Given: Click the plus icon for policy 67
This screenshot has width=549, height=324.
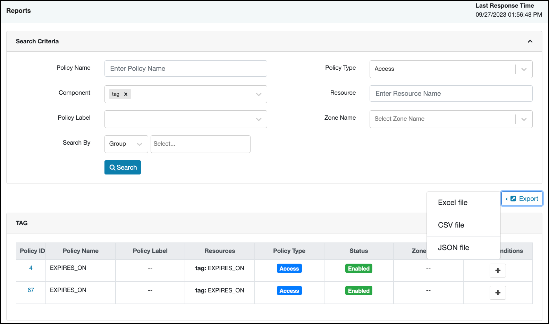Looking at the screenshot, I should pyautogui.click(x=498, y=293).
